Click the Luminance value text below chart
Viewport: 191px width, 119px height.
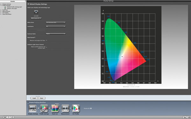point(131,85)
